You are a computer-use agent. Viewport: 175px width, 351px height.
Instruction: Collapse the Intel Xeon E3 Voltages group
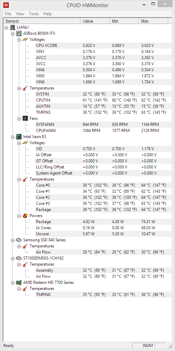pyautogui.click(x=19, y=143)
